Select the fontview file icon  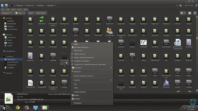coord(166,83)
